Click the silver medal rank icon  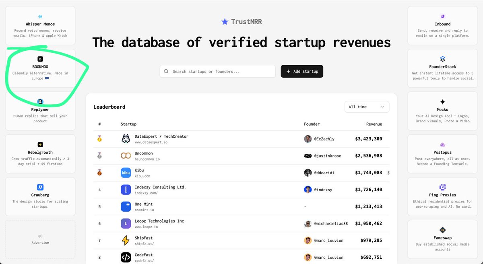point(99,156)
